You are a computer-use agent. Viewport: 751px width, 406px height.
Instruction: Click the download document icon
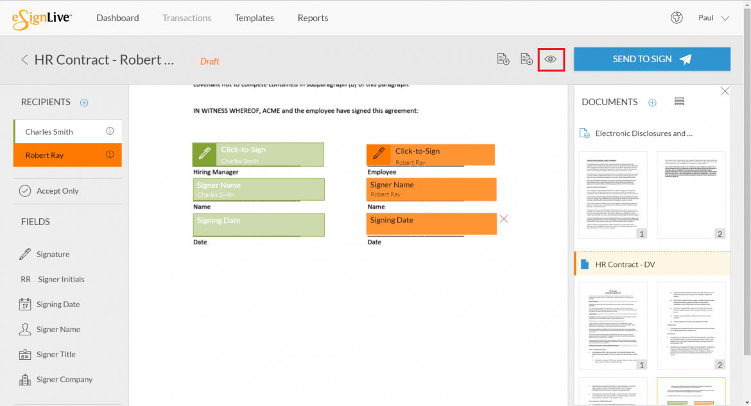pos(526,58)
